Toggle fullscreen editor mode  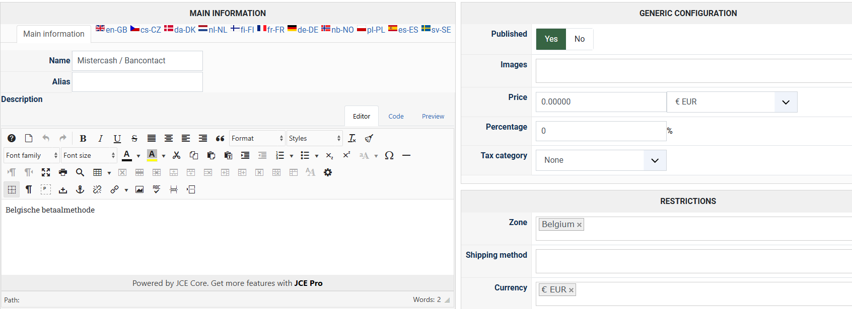tap(46, 172)
